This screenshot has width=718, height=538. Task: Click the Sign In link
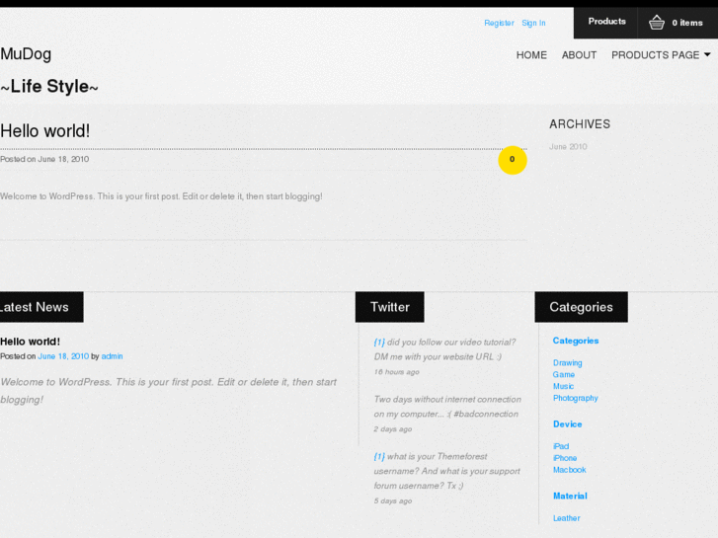coord(533,23)
